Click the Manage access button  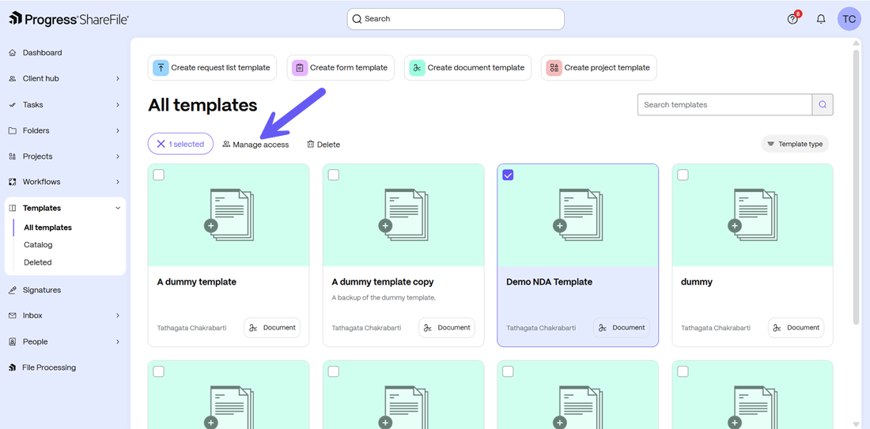pos(255,144)
